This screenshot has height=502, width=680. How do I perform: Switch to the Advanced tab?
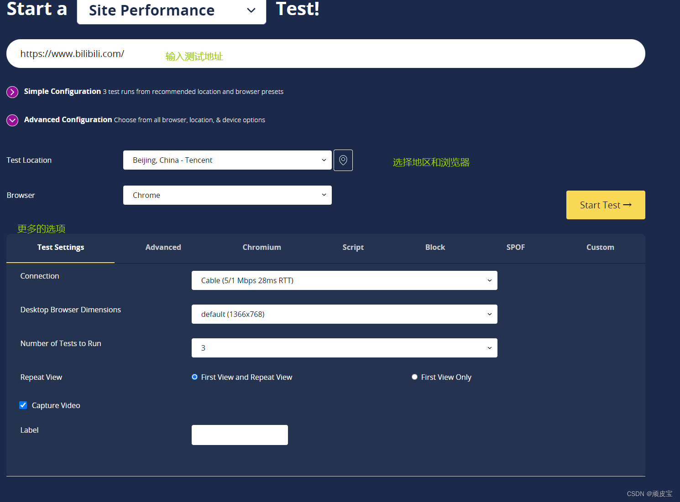tap(163, 248)
